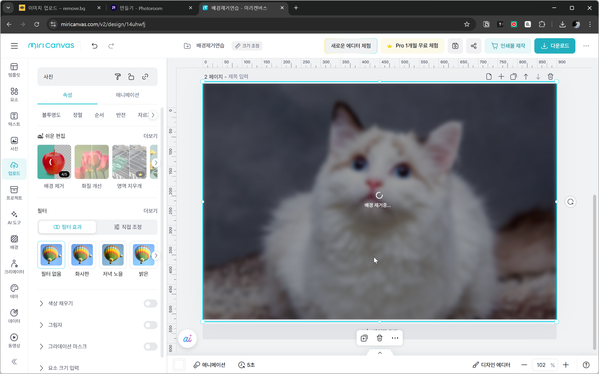599x374 pixels.
Task: Delete page with top trash icon
Action: pos(550,77)
